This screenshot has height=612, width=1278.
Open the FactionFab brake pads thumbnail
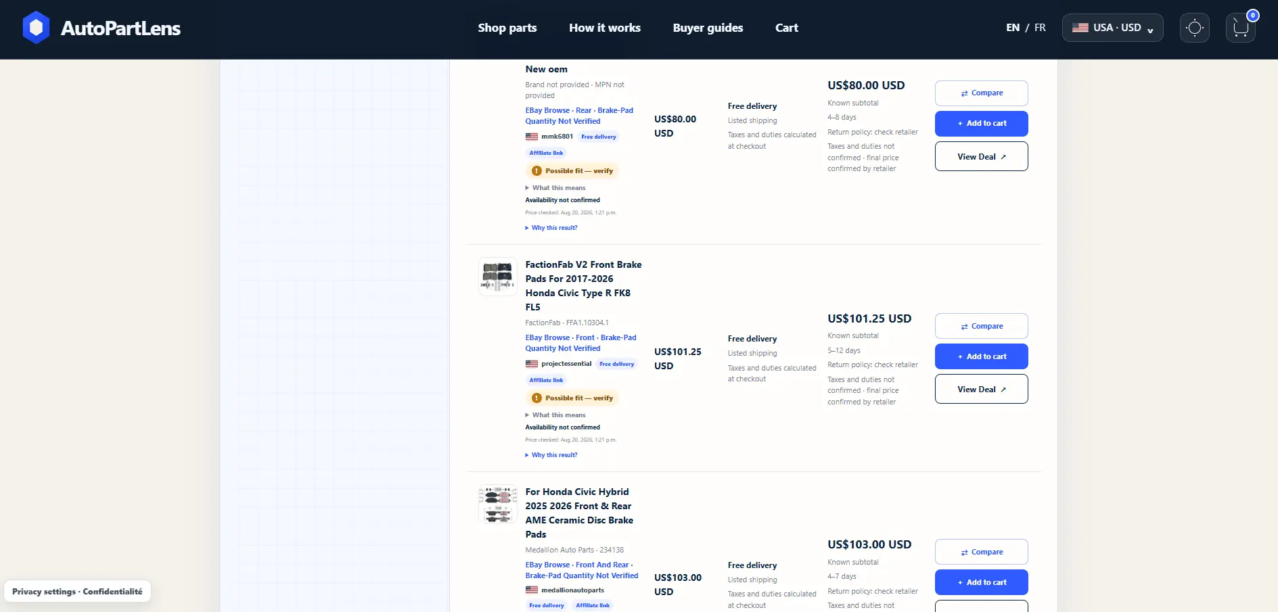[x=498, y=277]
